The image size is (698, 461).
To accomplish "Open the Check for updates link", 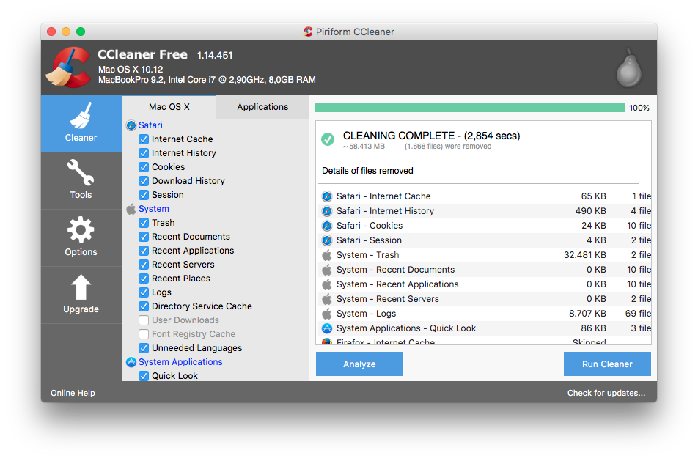I will click(x=606, y=394).
